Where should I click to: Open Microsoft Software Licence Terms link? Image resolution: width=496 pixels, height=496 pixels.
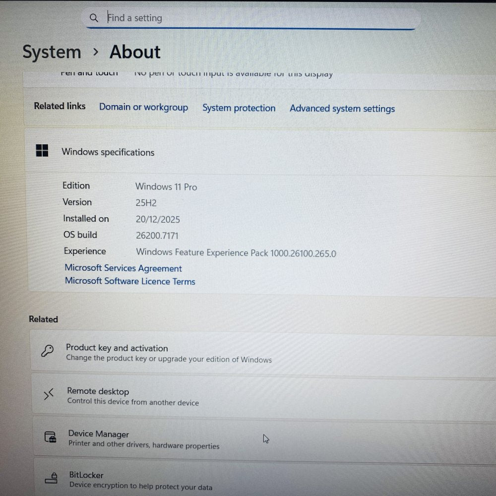[x=130, y=281]
